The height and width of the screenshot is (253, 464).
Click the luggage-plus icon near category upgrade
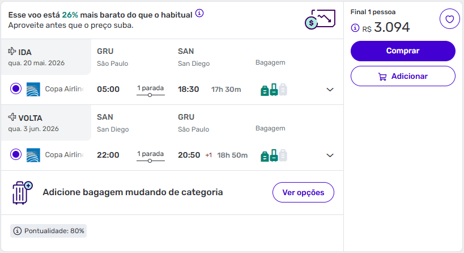coord(22,192)
